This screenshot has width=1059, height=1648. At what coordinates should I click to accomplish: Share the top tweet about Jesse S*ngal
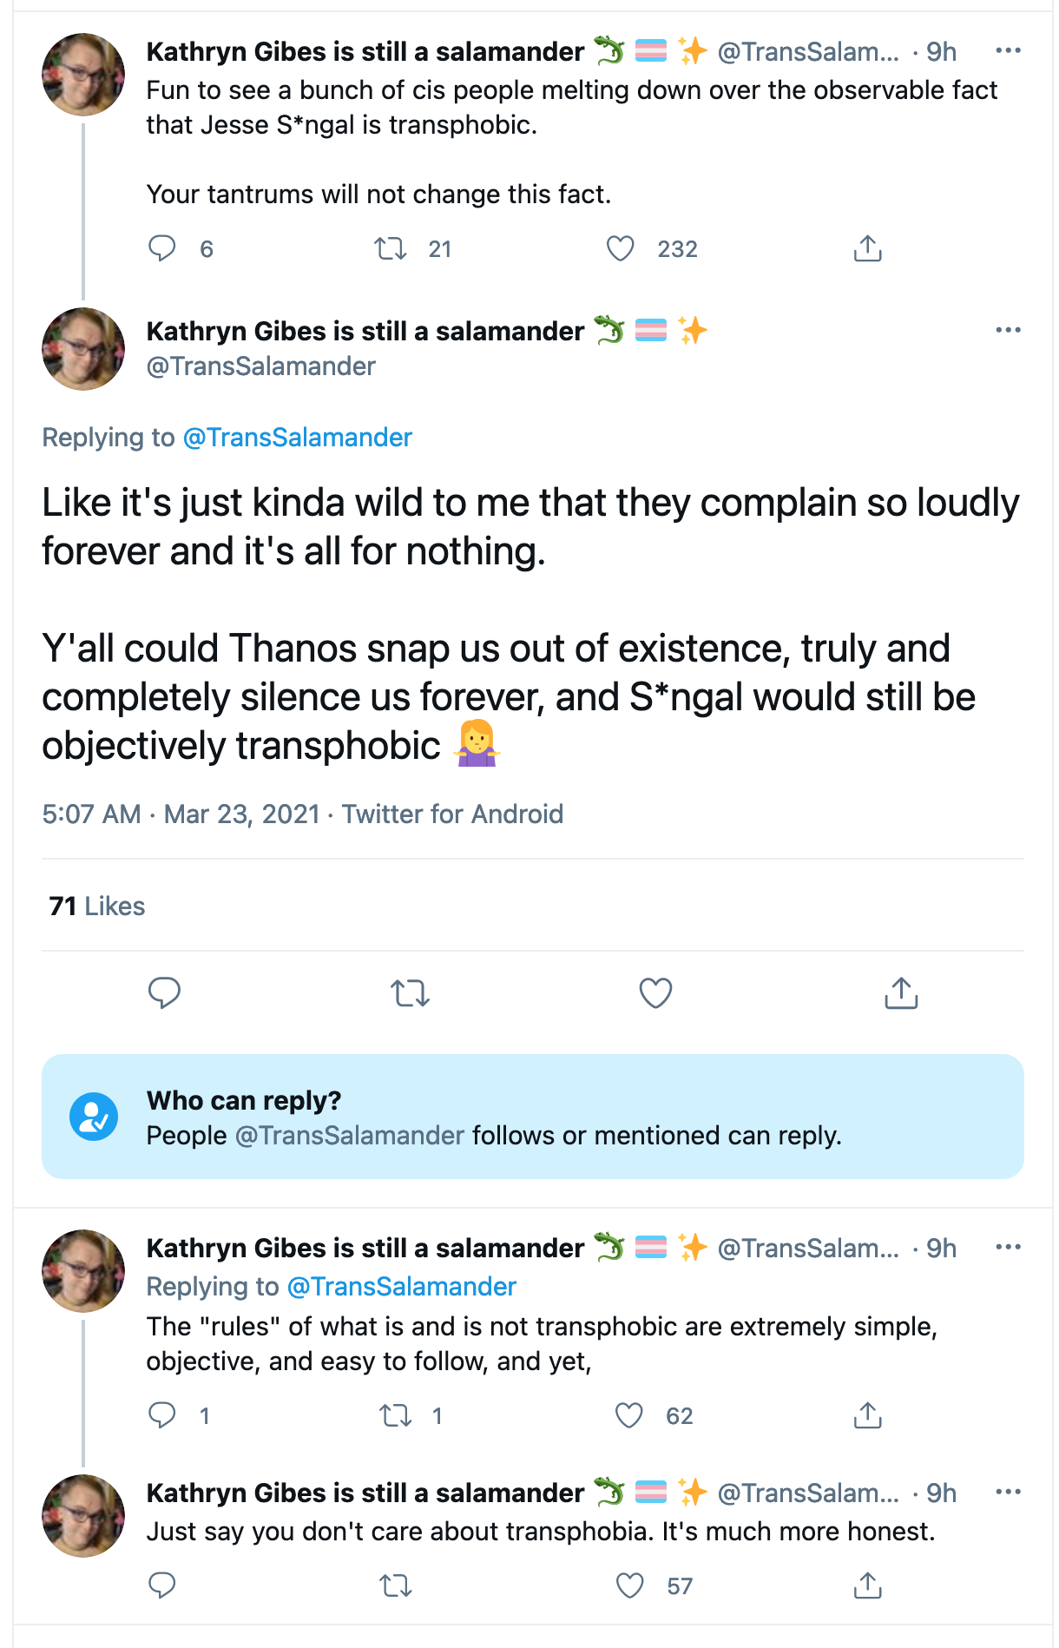point(867,248)
